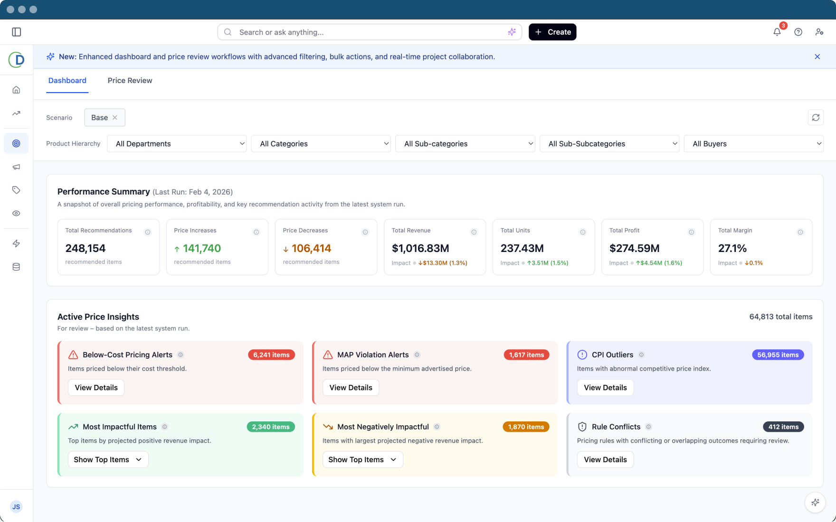This screenshot has height=522, width=836.
Task: Open the All Categories dropdown
Action: [x=321, y=144]
